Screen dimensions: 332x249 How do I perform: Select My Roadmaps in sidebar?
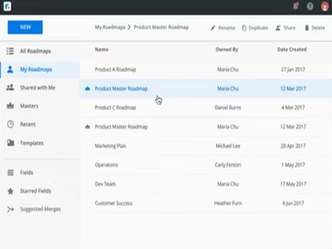click(x=36, y=69)
